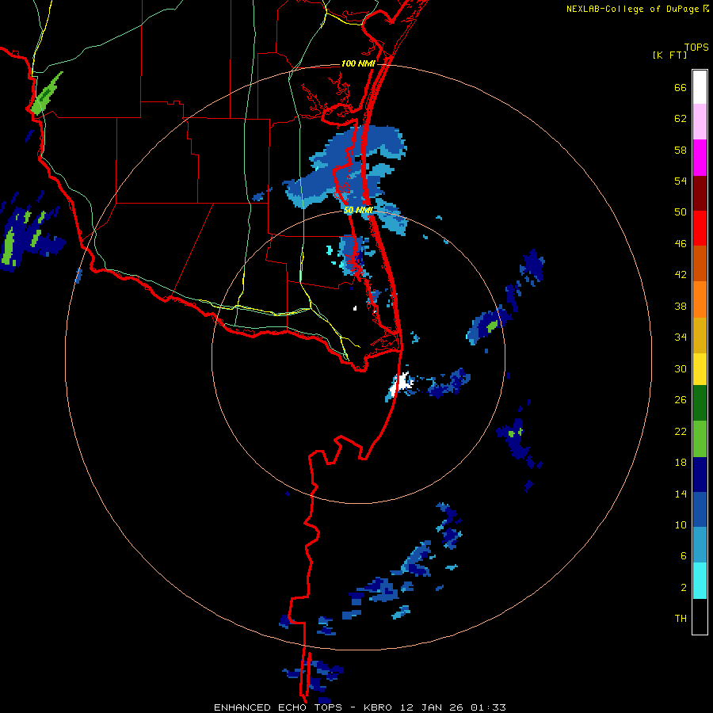Select the bright red legend color block
Viewport: 713px width, 713px height.
(700, 228)
